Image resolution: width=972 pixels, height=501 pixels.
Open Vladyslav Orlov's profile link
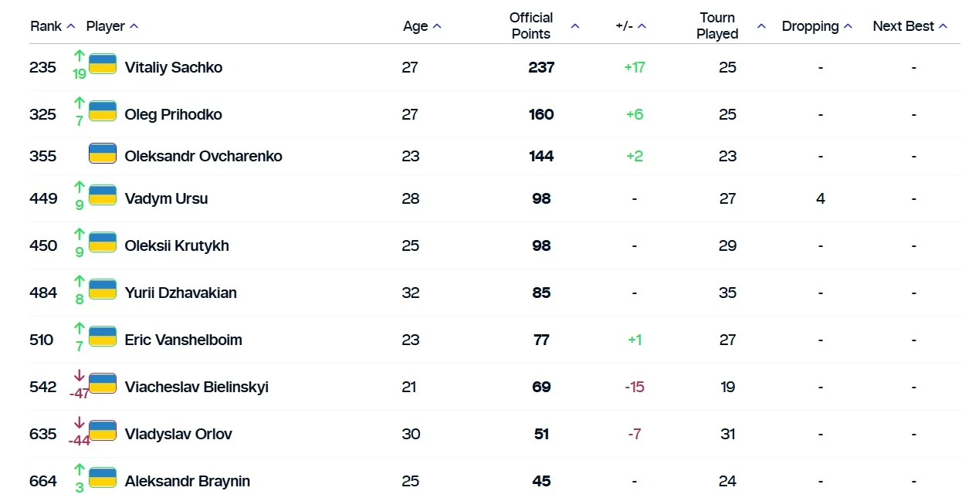coord(178,434)
